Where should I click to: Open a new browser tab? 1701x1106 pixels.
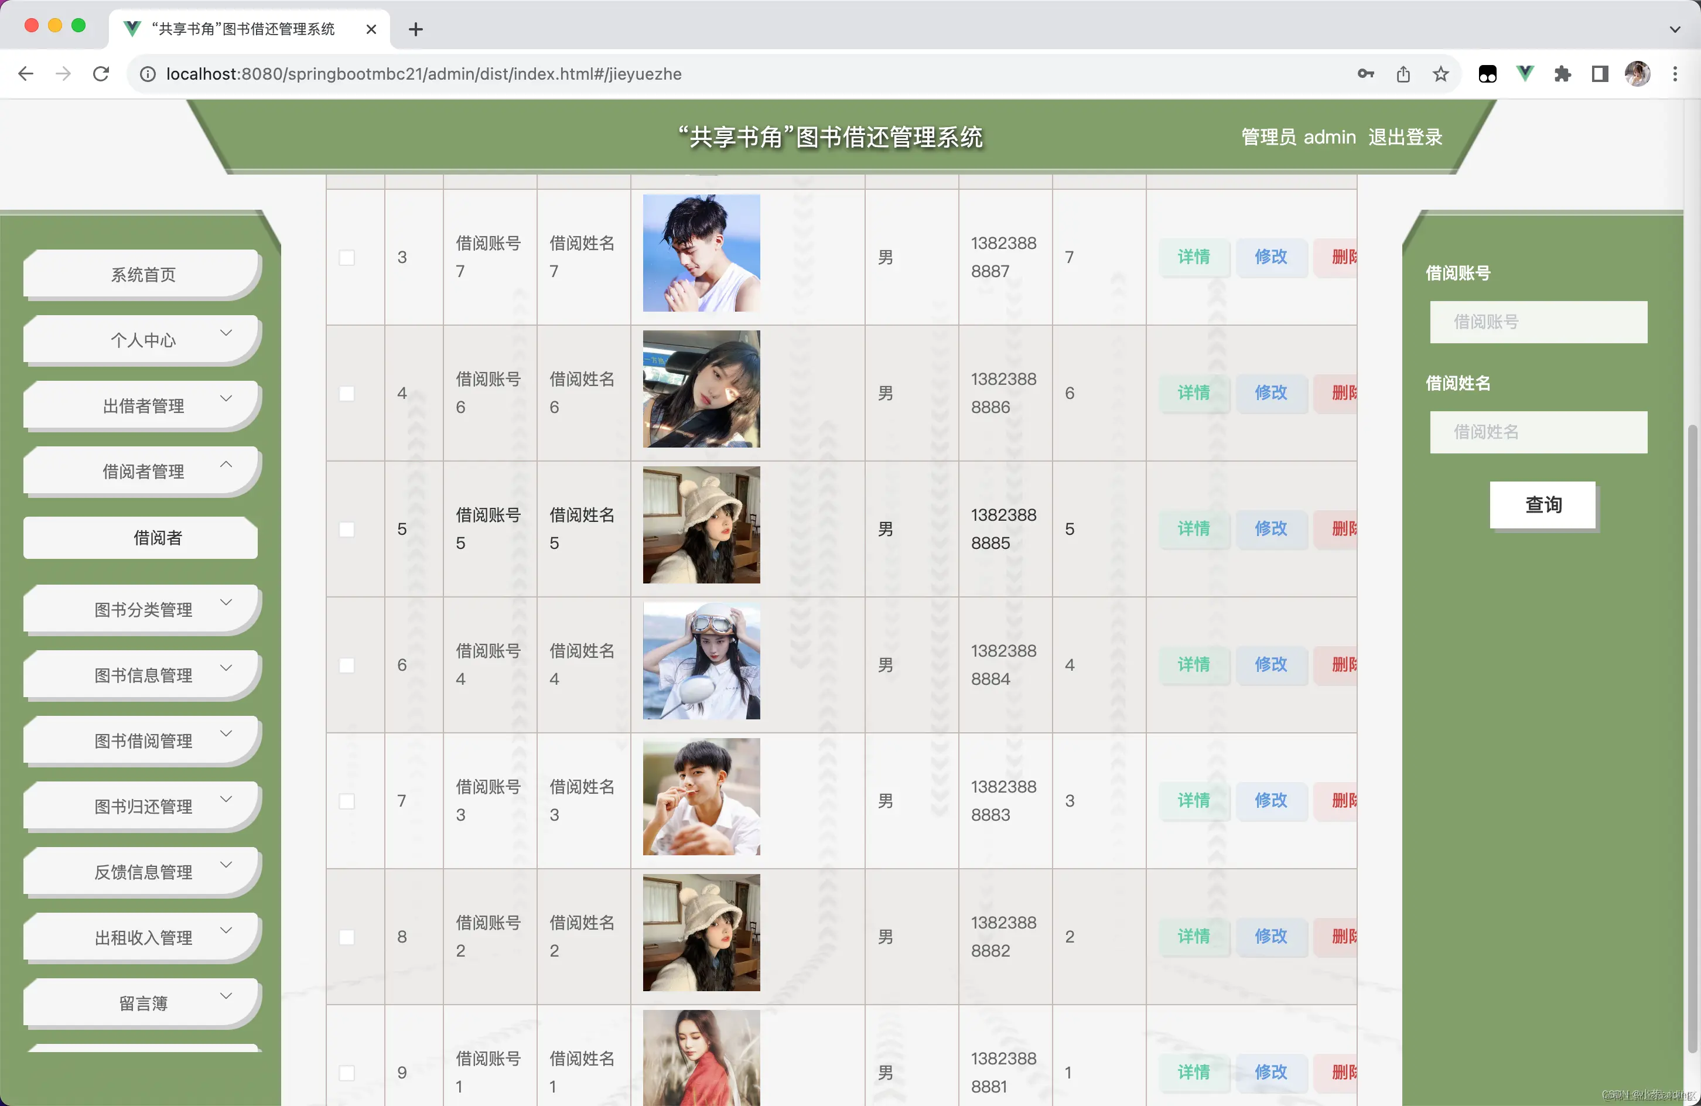click(415, 29)
